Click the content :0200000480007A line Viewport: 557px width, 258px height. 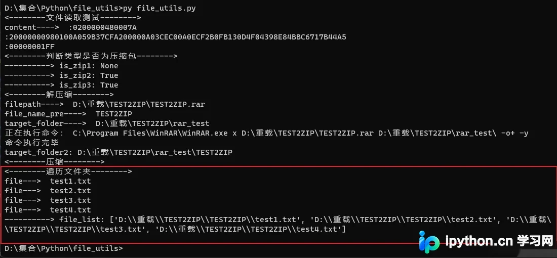pyautogui.click(x=71, y=27)
